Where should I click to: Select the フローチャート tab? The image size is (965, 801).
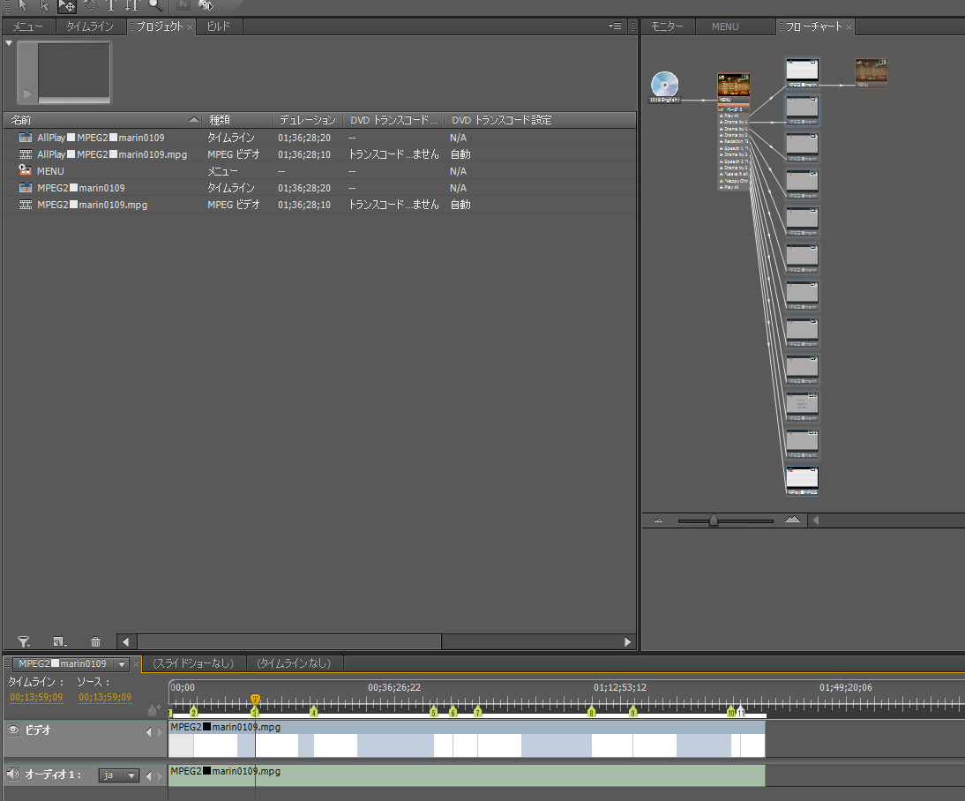813,26
